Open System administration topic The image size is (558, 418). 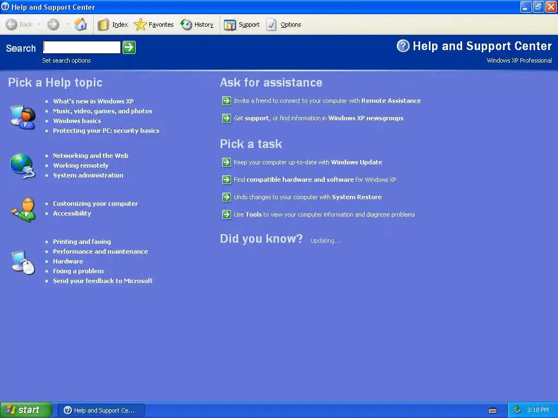(88, 175)
